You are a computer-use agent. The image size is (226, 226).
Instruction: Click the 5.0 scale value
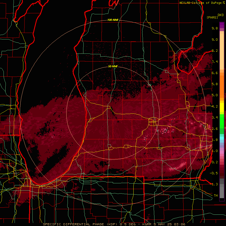pos(215,95)
